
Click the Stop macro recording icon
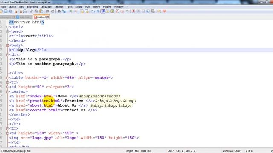(138, 11)
